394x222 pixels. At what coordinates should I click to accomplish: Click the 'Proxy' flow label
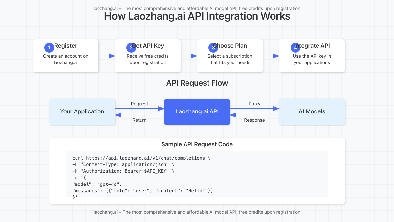pos(254,104)
